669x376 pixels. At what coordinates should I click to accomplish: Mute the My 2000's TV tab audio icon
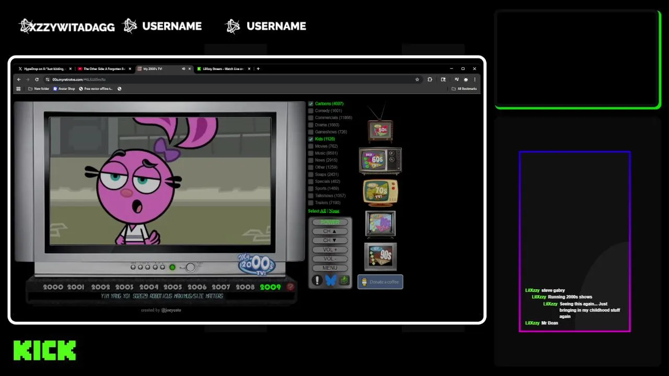pos(183,68)
